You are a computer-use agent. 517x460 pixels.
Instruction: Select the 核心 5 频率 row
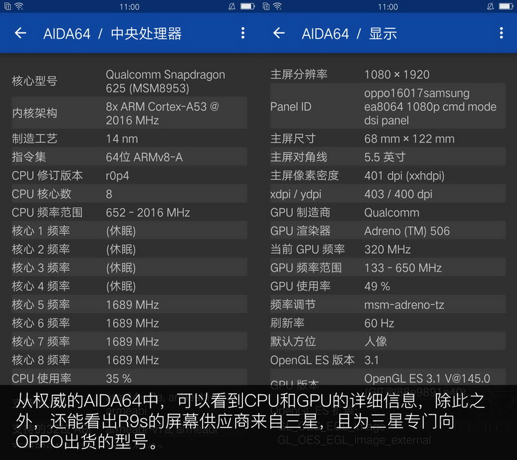pyautogui.click(x=130, y=304)
